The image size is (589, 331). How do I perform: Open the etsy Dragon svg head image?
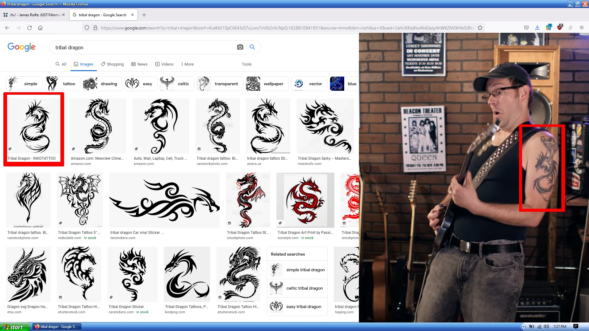[x=28, y=274]
